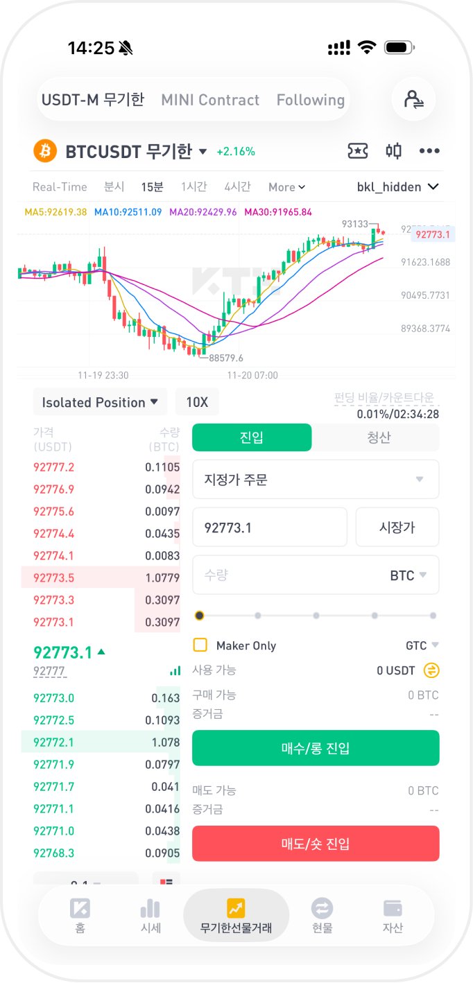Open the Isolated Position margin dropdown
The height and width of the screenshot is (983, 473).
click(100, 402)
